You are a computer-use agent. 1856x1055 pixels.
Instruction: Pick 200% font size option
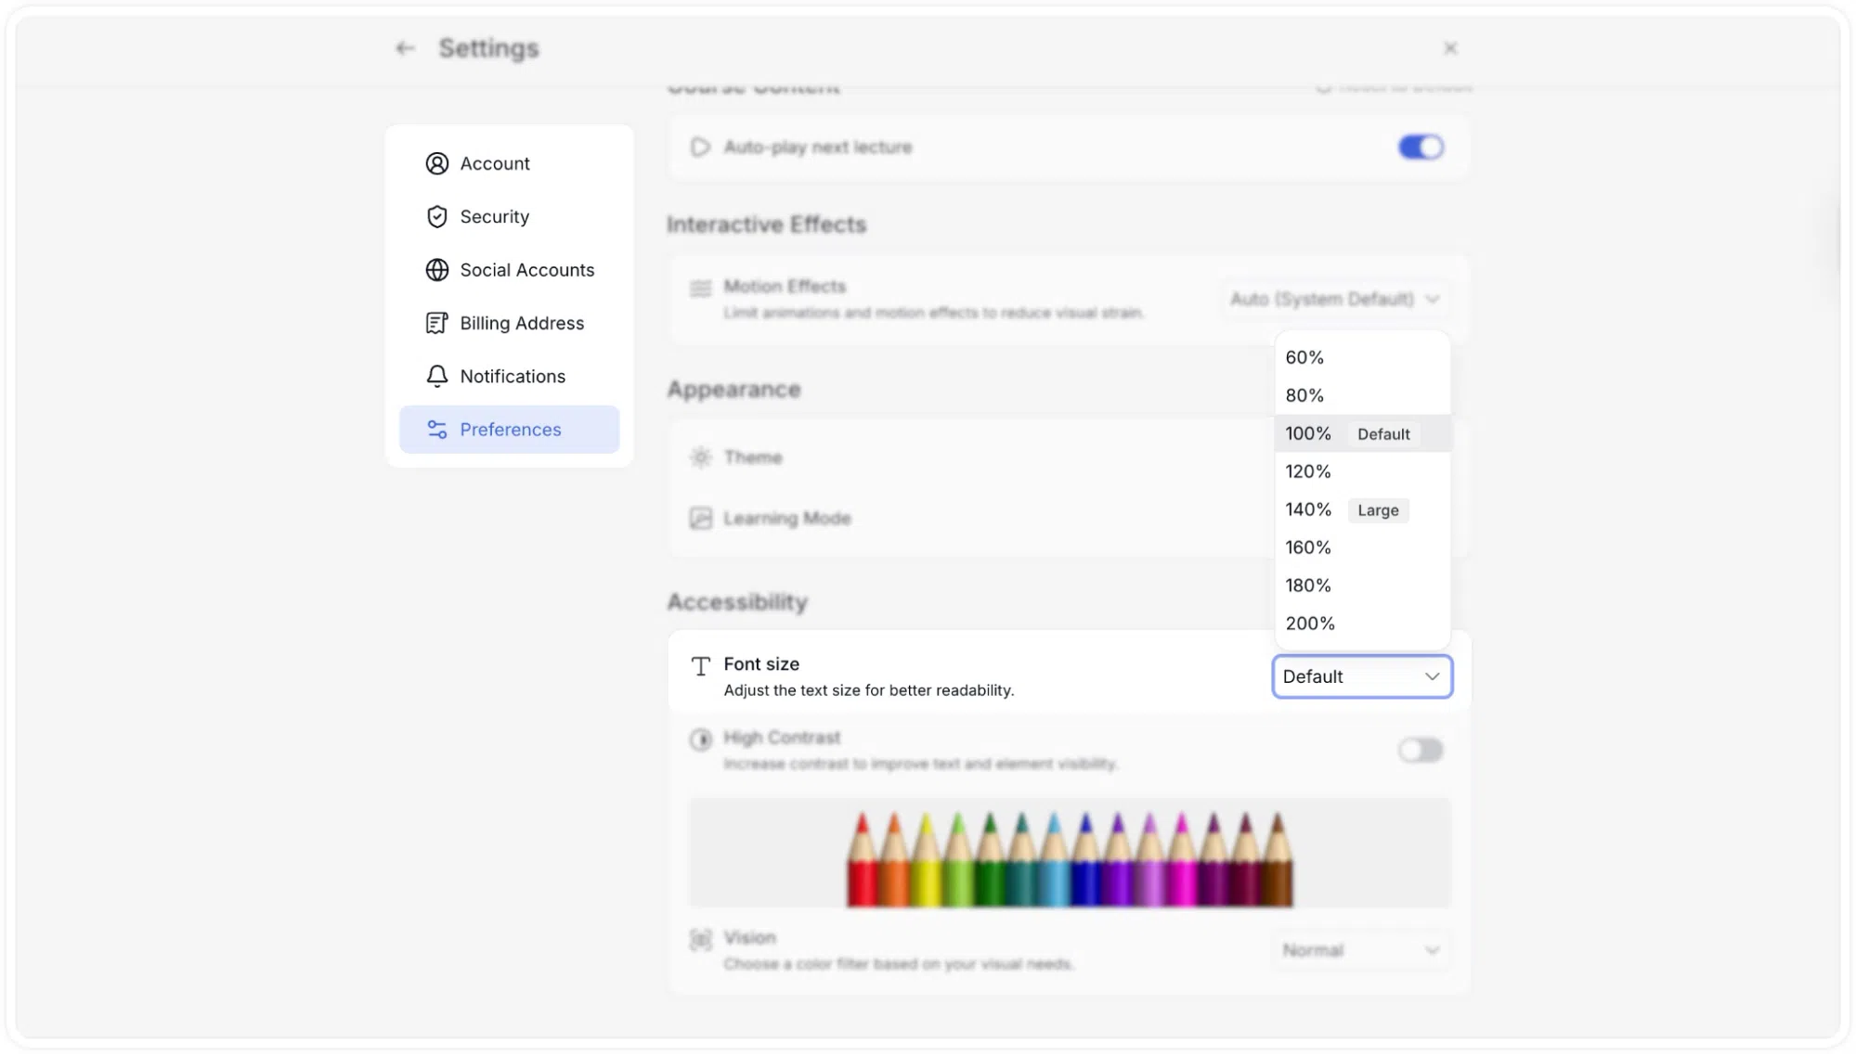1362,624
